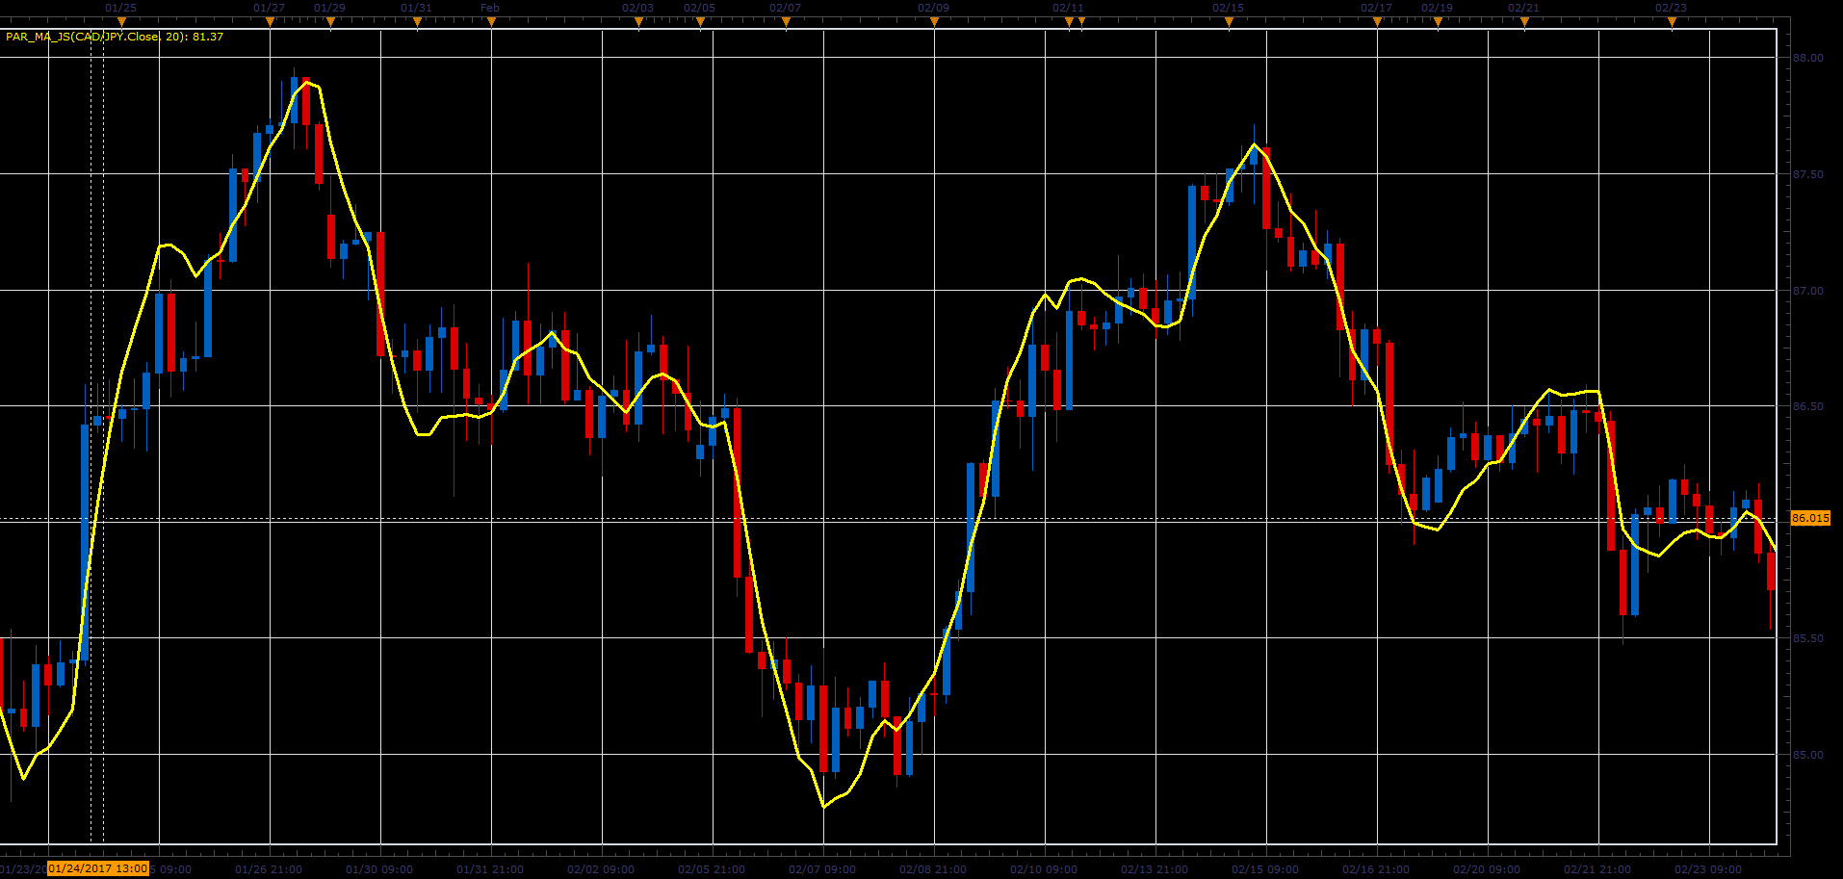Click the orange marker under 02/19
1843x879 pixels.
(x=1438, y=22)
